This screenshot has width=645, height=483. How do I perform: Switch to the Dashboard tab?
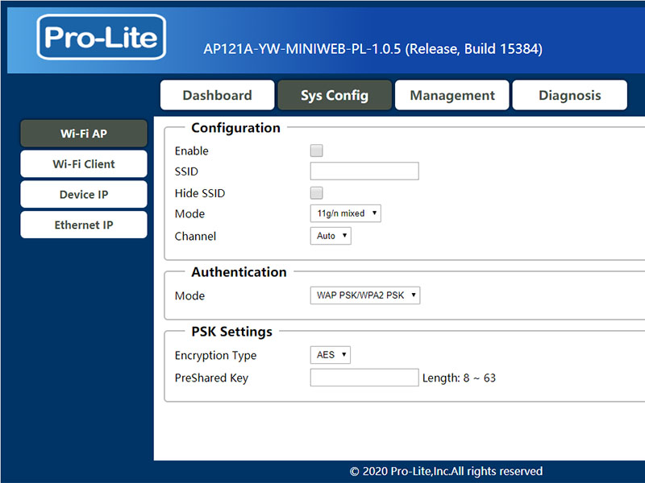217,95
